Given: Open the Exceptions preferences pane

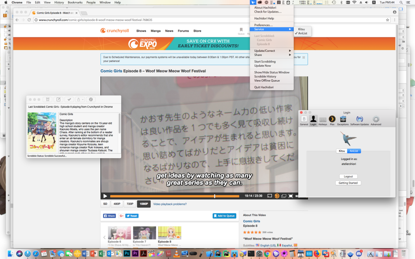Looking at the screenshot, I should 343,121.
